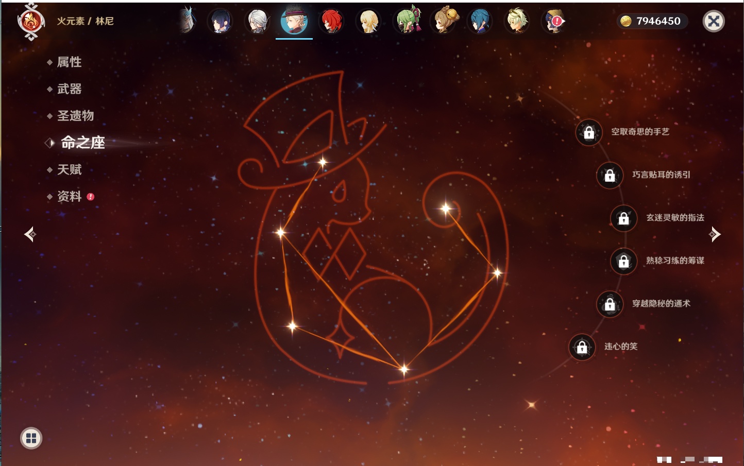
Task: Click the constellation name 熟稔习练的筹谋
Action: tap(675, 261)
